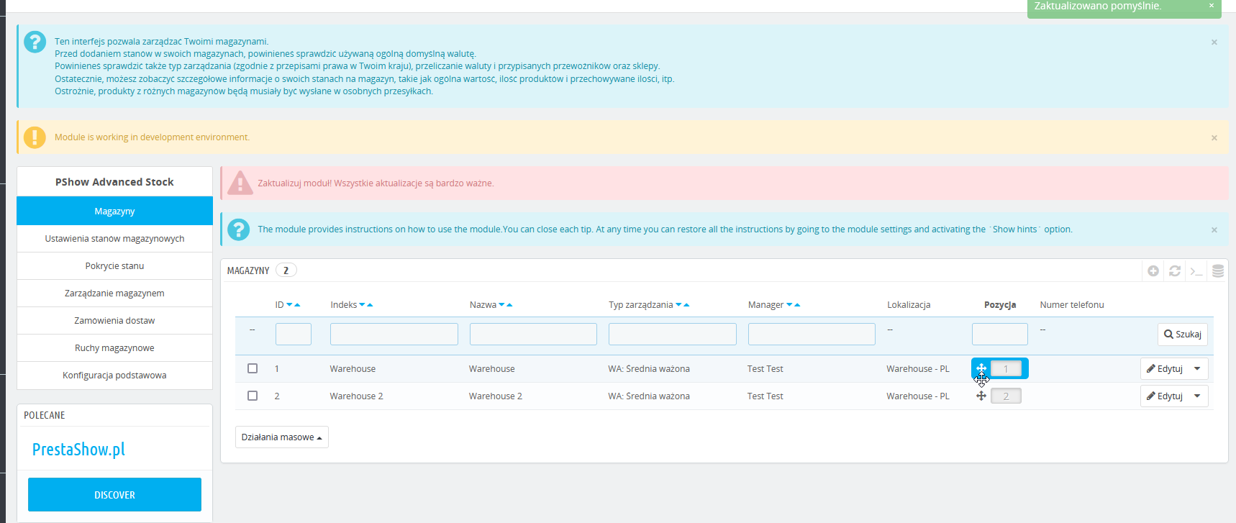The height and width of the screenshot is (523, 1236).
Task: Sort Nazwa column descending with down arrow
Action: [501, 305]
